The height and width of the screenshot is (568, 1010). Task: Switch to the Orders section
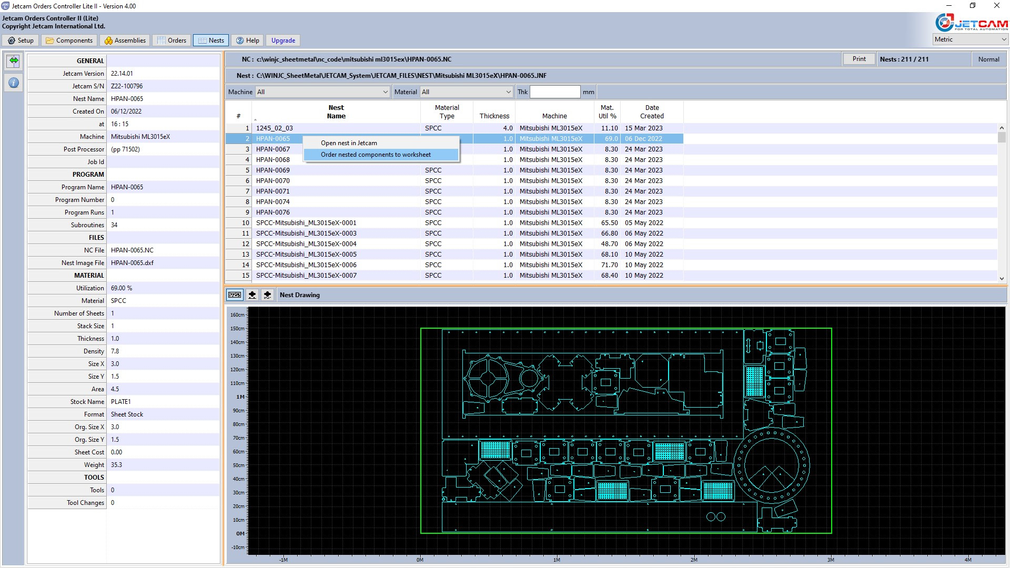point(171,40)
